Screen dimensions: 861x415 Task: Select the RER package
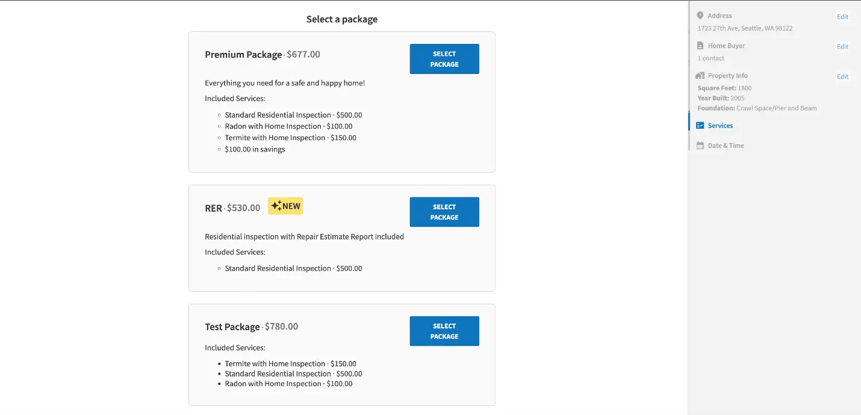[x=444, y=212]
